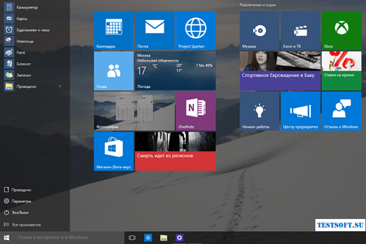Launch the Отзывы о Windows tile
Screen dimensions: 366x244
coord(342,111)
